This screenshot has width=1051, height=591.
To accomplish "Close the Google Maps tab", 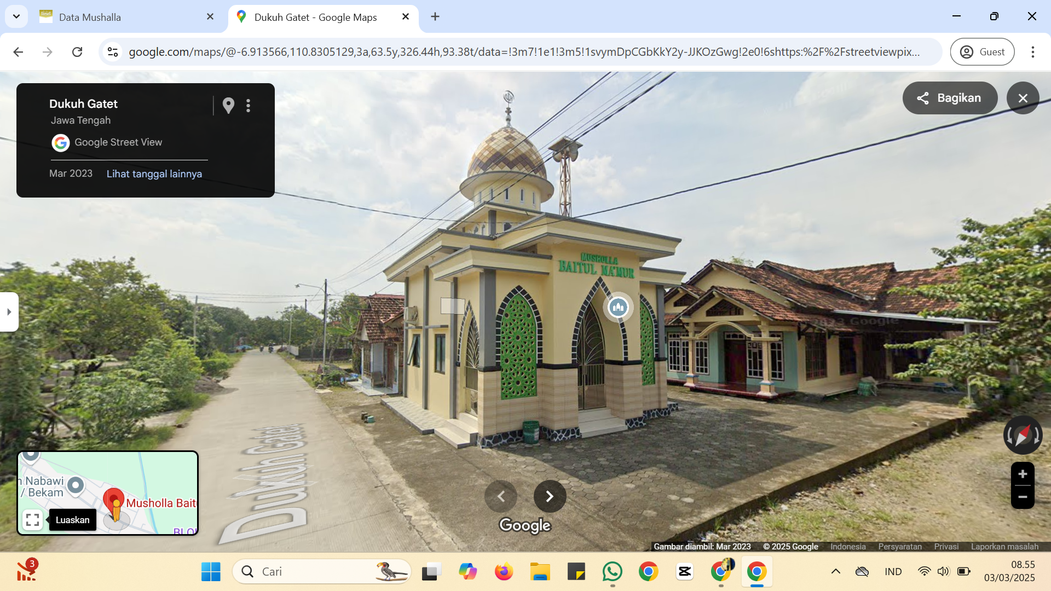I will (406, 17).
